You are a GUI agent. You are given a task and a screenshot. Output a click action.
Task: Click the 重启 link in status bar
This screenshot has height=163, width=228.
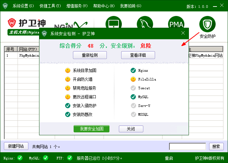point(169,158)
